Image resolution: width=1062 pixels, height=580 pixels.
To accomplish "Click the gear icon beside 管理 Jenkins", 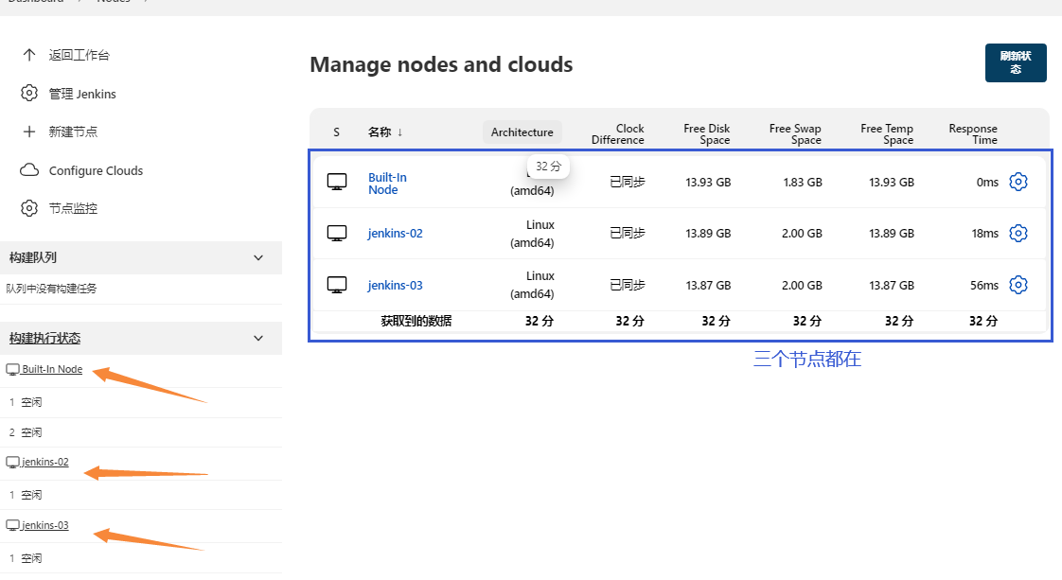I will [x=29, y=93].
